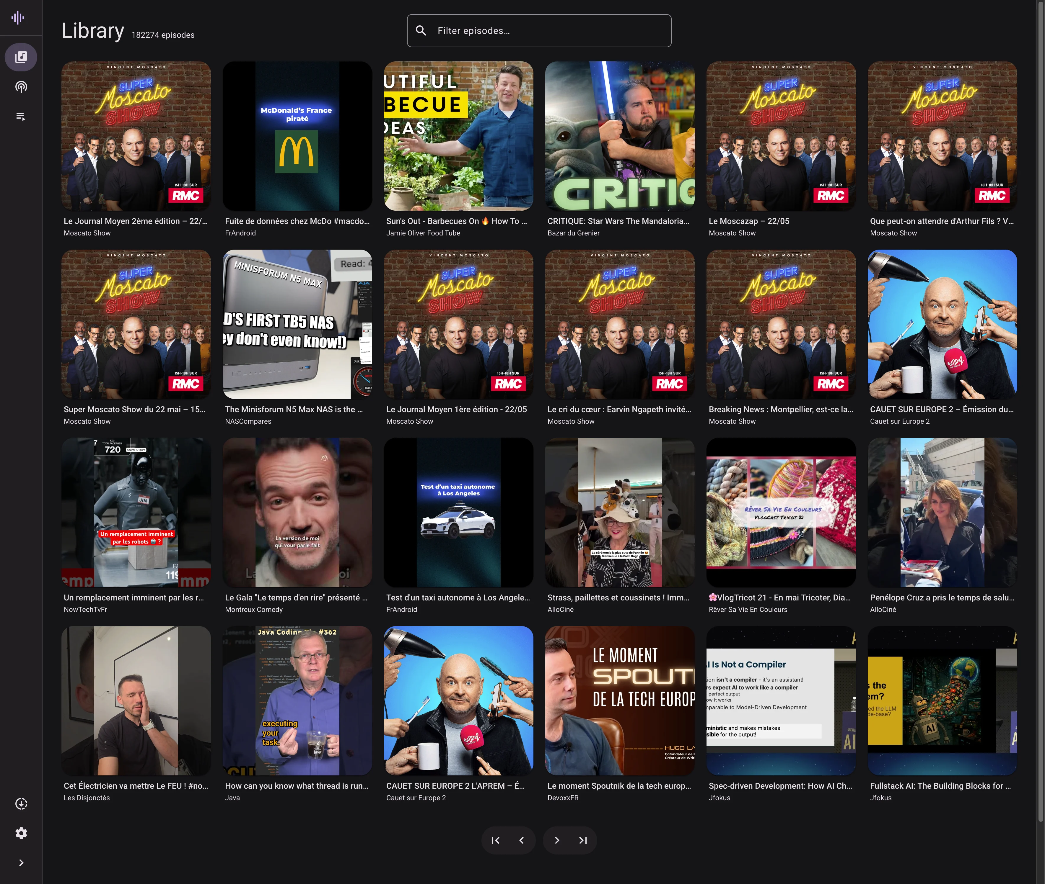Expand the sidebar with chevron arrow

21,863
